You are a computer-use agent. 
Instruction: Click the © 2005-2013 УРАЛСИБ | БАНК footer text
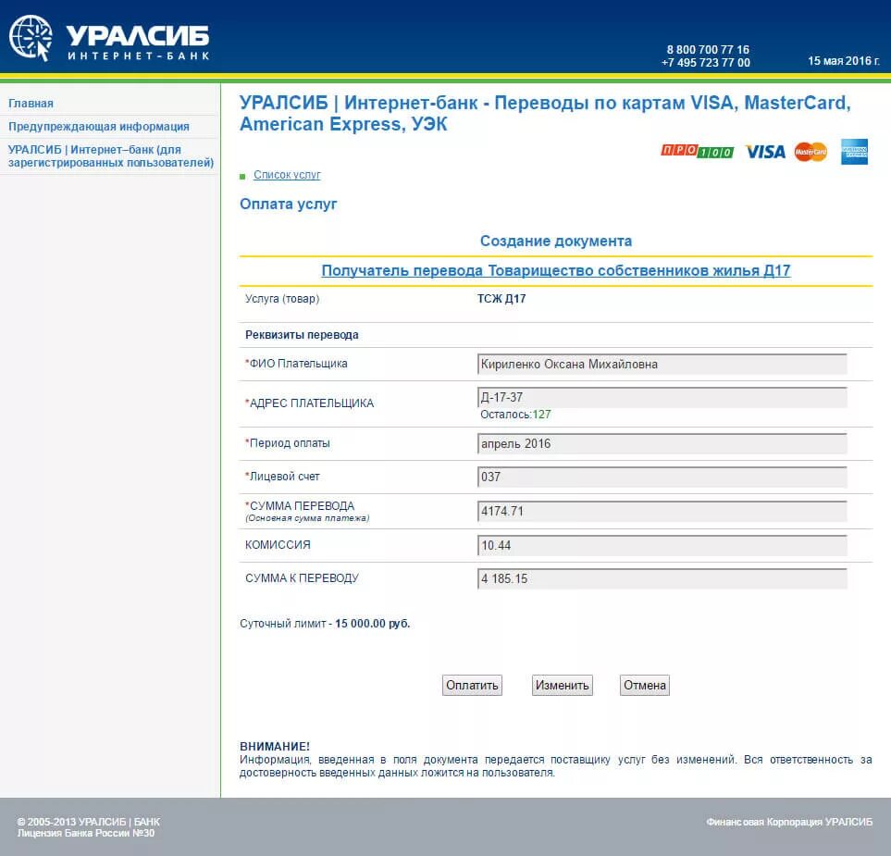pos(89,822)
